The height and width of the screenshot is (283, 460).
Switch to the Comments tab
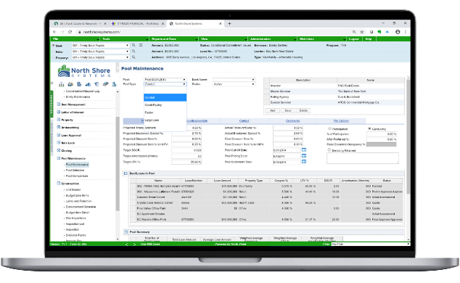292,121
